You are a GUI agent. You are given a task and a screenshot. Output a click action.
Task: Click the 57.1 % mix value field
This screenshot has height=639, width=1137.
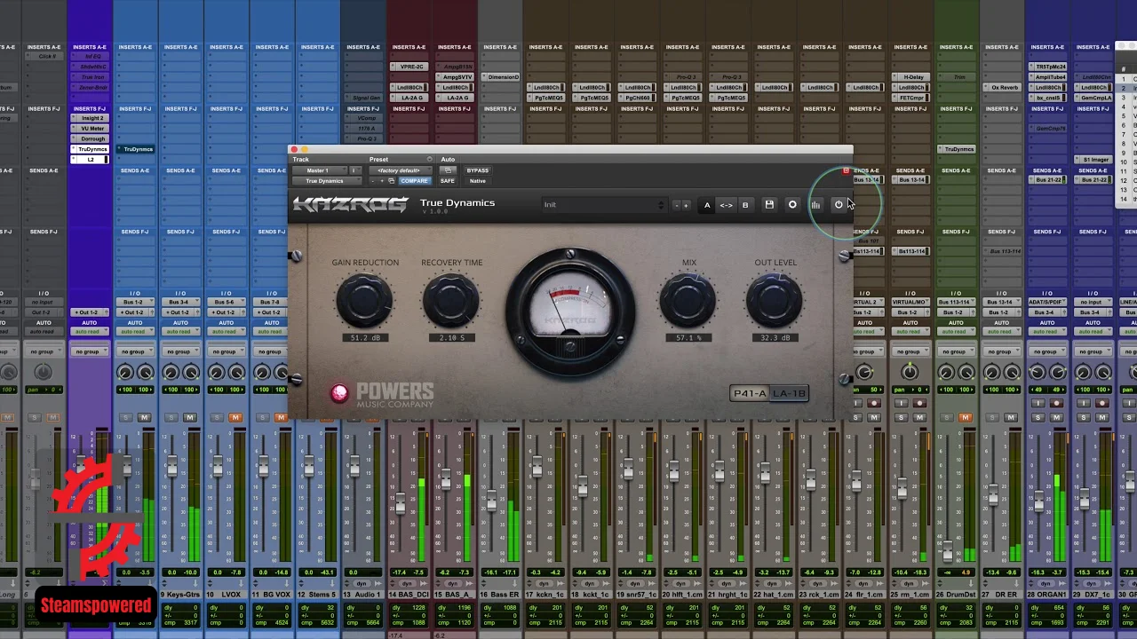click(688, 337)
